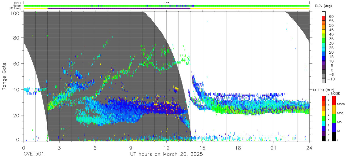Click the black bottom segment of TX FRQ colorbar
The image size is (348, 160).
pyautogui.click(x=324, y=138)
